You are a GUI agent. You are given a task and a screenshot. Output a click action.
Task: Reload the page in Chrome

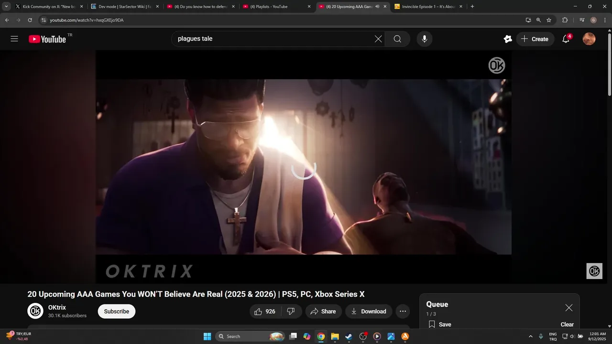click(30, 20)
